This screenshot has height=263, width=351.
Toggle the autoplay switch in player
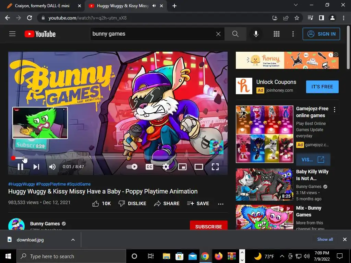132,167
